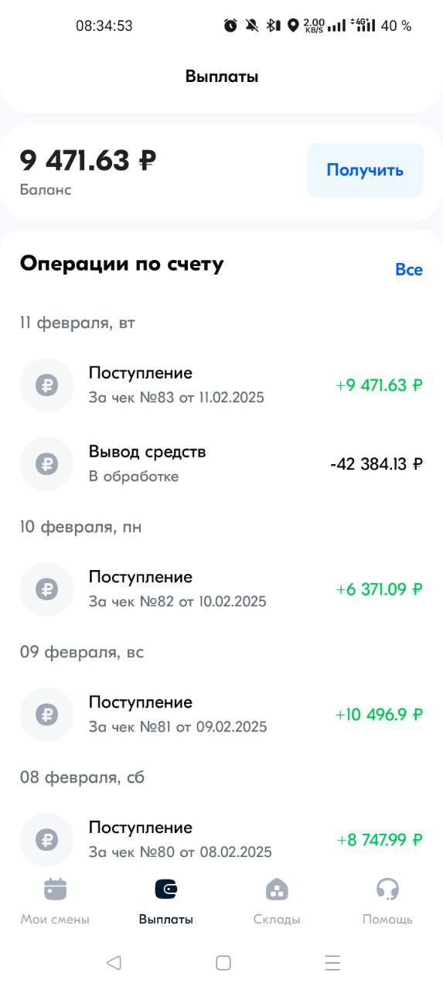Screen dimensions: 443x990
Task: Open the Помощь headset icon
Action: (x=387, y=889)
